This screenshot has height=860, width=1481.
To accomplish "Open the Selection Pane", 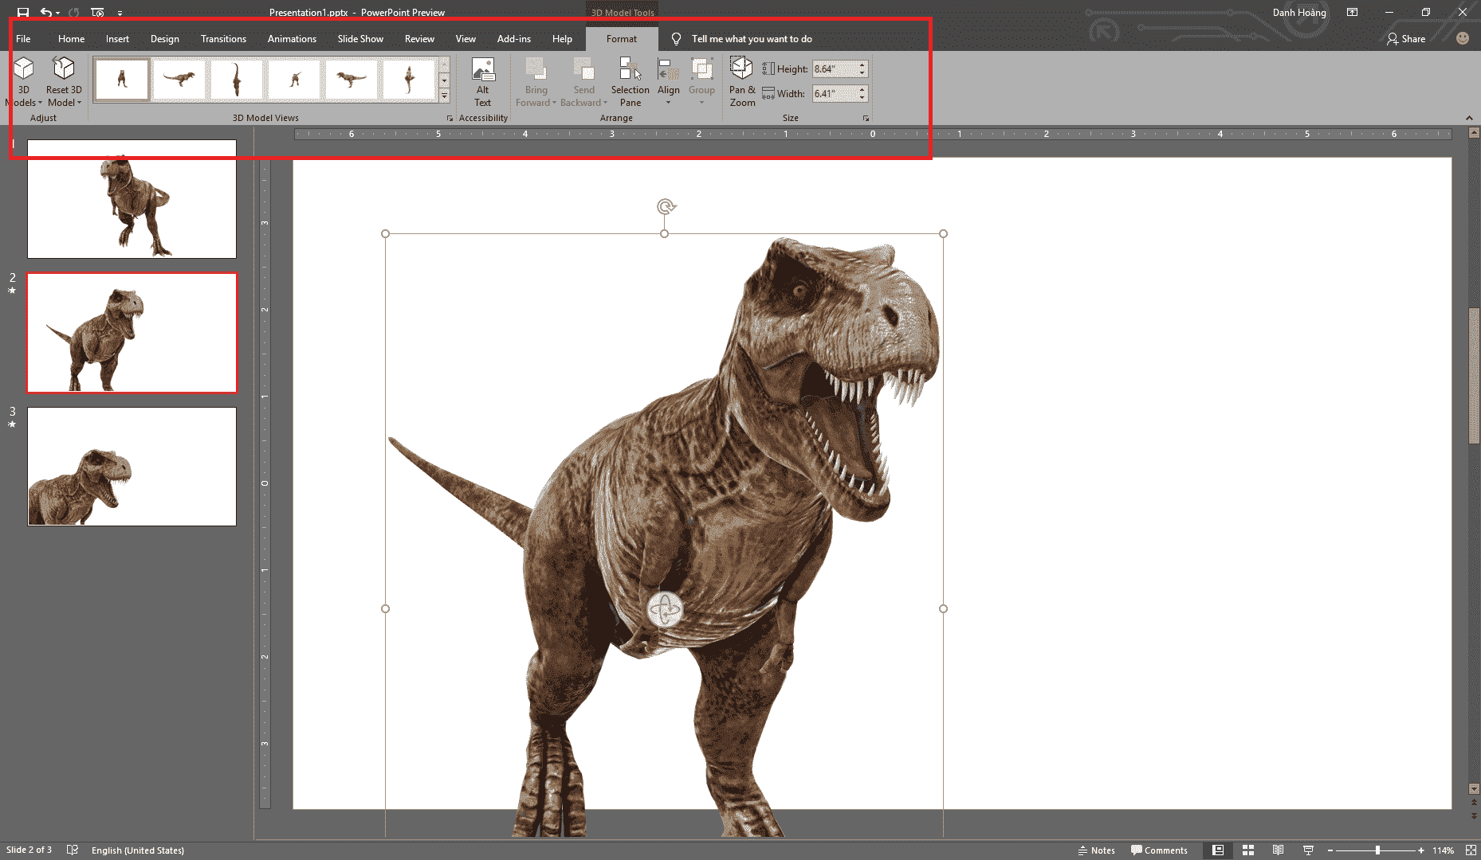I will [x=630, y=81].
